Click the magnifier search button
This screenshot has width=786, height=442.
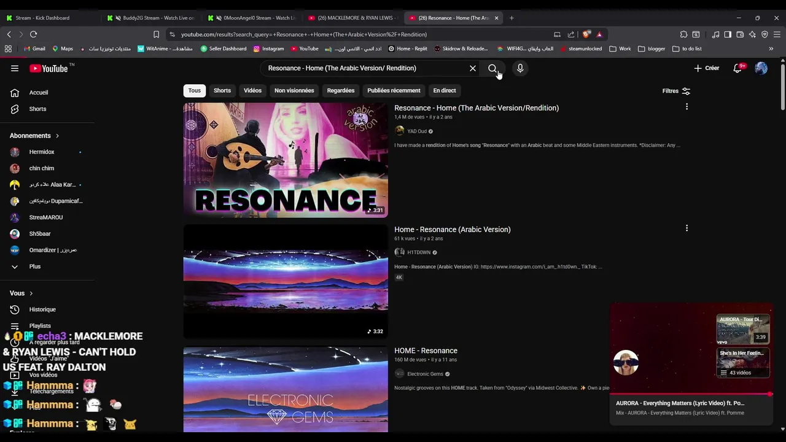[492, 68]
